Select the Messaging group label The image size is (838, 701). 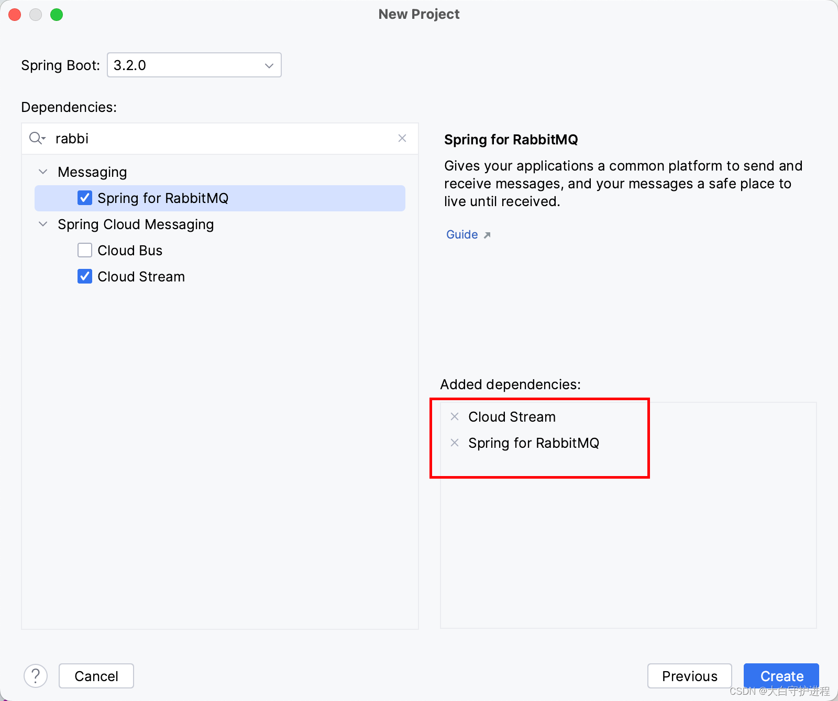click(x=92, y=172)
